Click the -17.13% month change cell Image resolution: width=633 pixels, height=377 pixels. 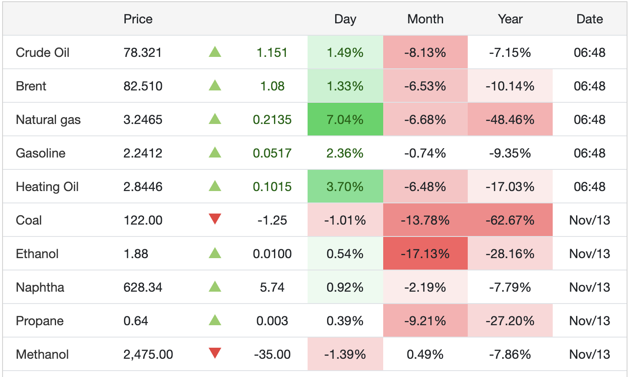[425, 253]
